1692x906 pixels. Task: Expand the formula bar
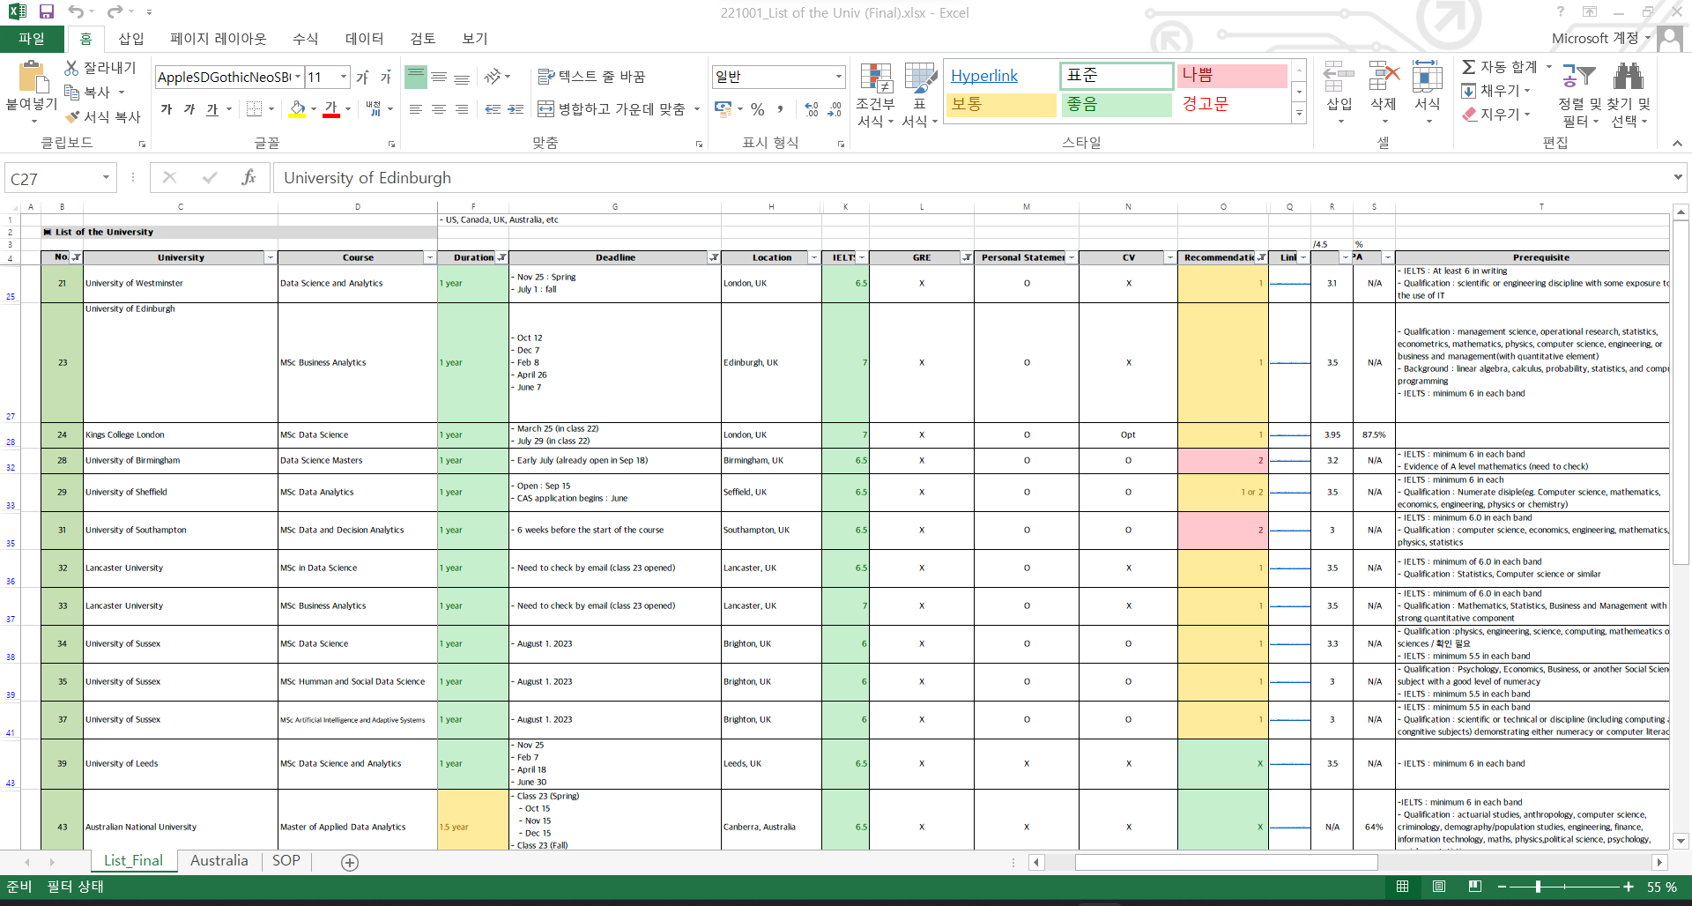(1677, 178)
